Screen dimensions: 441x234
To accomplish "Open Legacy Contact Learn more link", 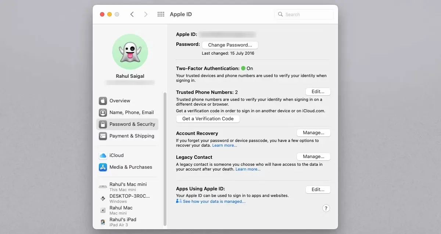I will [248, 169].
